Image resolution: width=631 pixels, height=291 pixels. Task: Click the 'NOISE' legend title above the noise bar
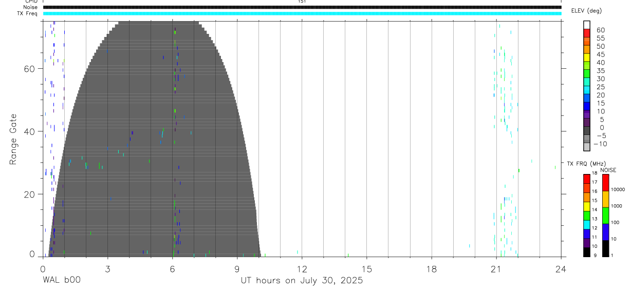[x=608, y=170]
